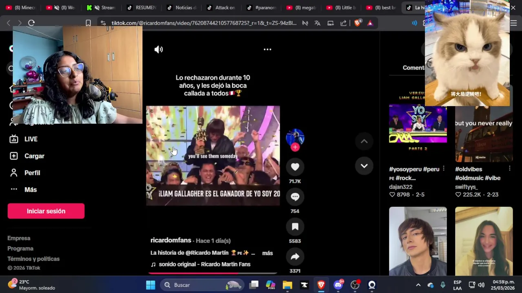Unmute the '(8) We' tab speaker icon
Image resolution: width=522 pixels, height=293 pixels.
(57, 7)
